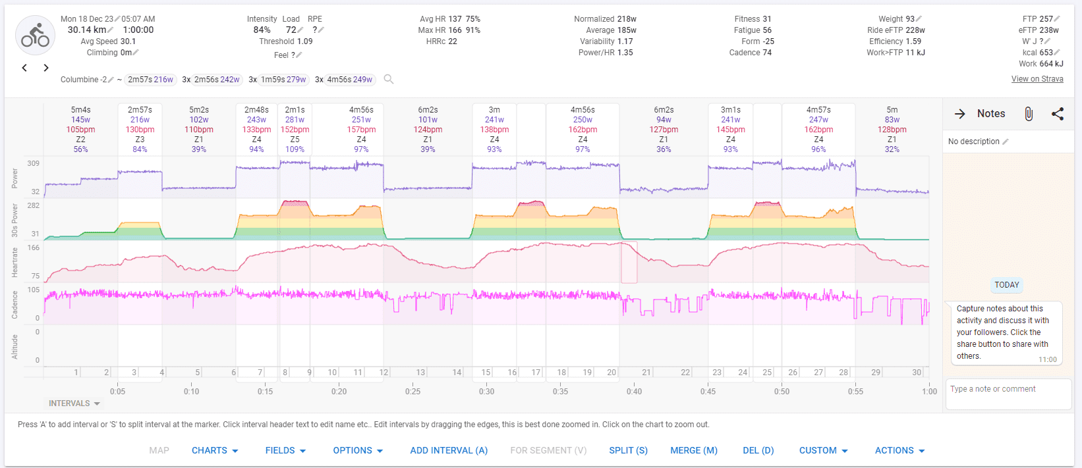Edit the Weight 93 value pencil
The image size is (1082, 468).
[x=919, y=19]
